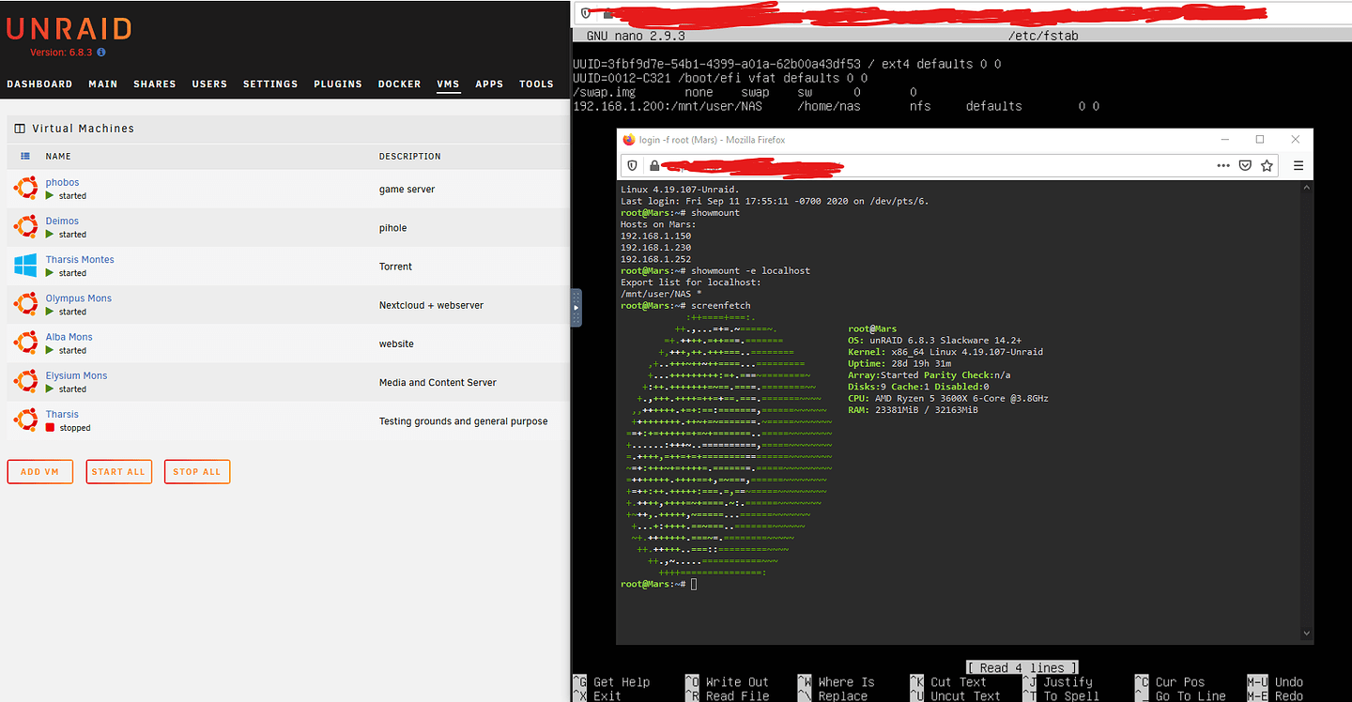The height and width of the screenshot is (702, 1352).
Task: Click the Virtual Machines panel header icon
Action: click(20, 128)
